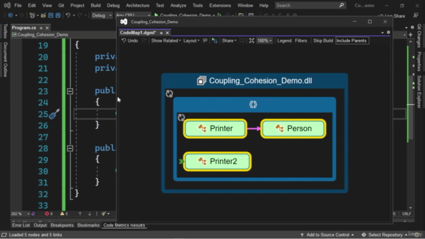Open the Layout dropdown
The width and height of the screenshot is (425, 239).
tap(191, 40)
